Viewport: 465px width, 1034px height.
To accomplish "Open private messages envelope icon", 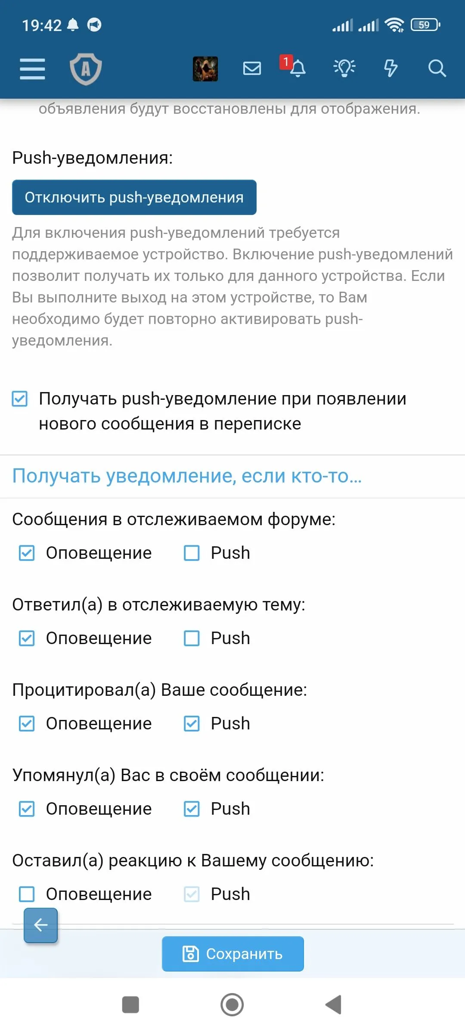I will [252, 69].
